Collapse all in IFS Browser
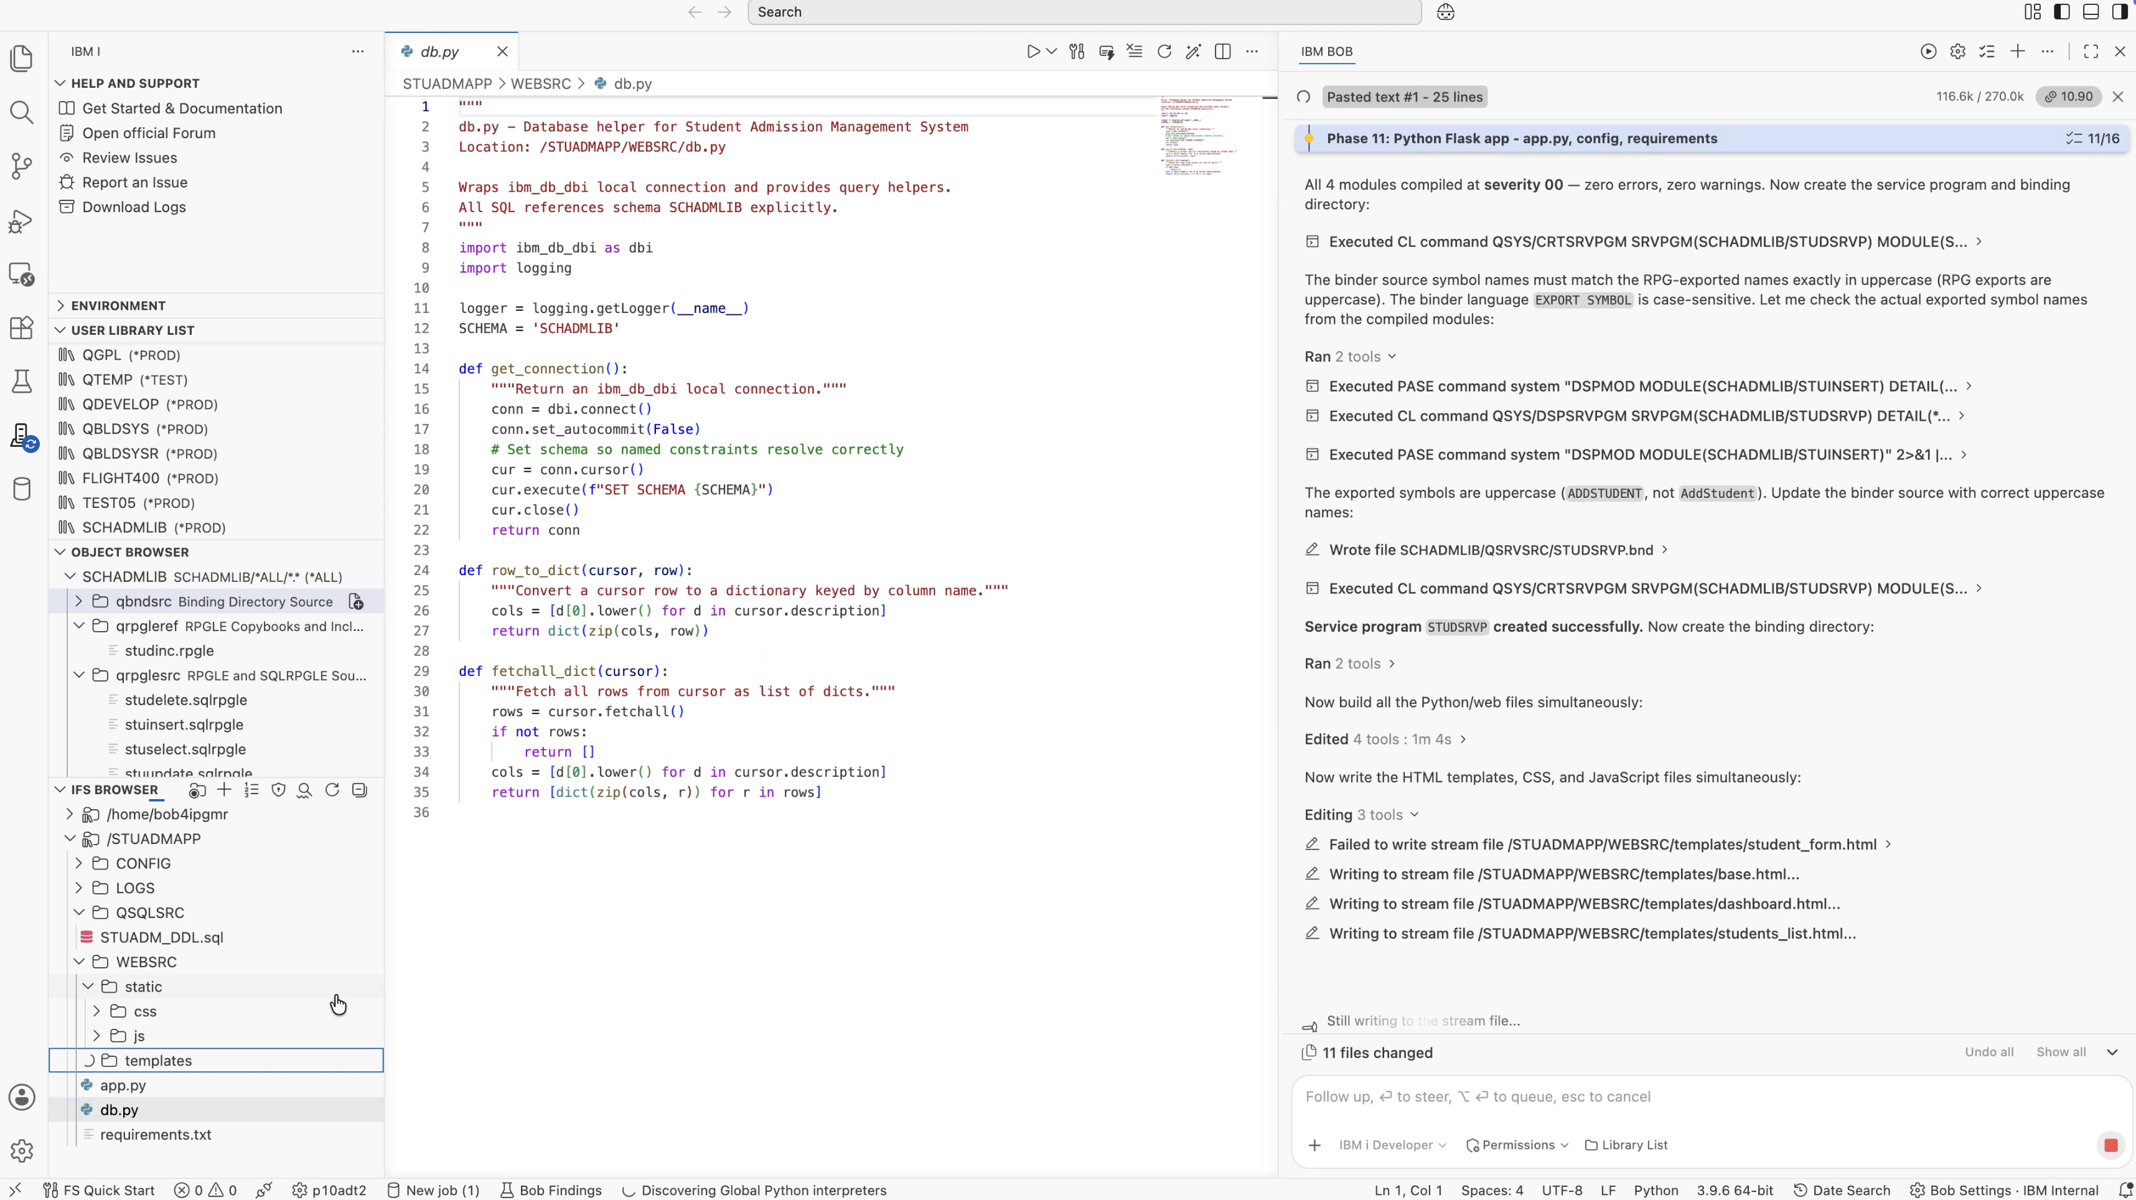 click(x=359, y=789)
